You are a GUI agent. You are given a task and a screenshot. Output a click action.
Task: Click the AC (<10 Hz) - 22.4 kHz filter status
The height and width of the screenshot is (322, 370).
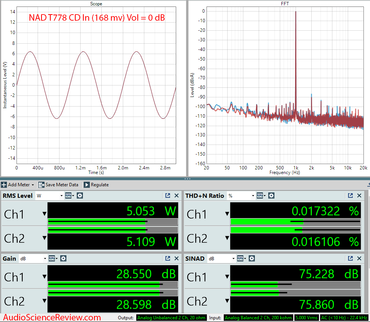[344, 318]
